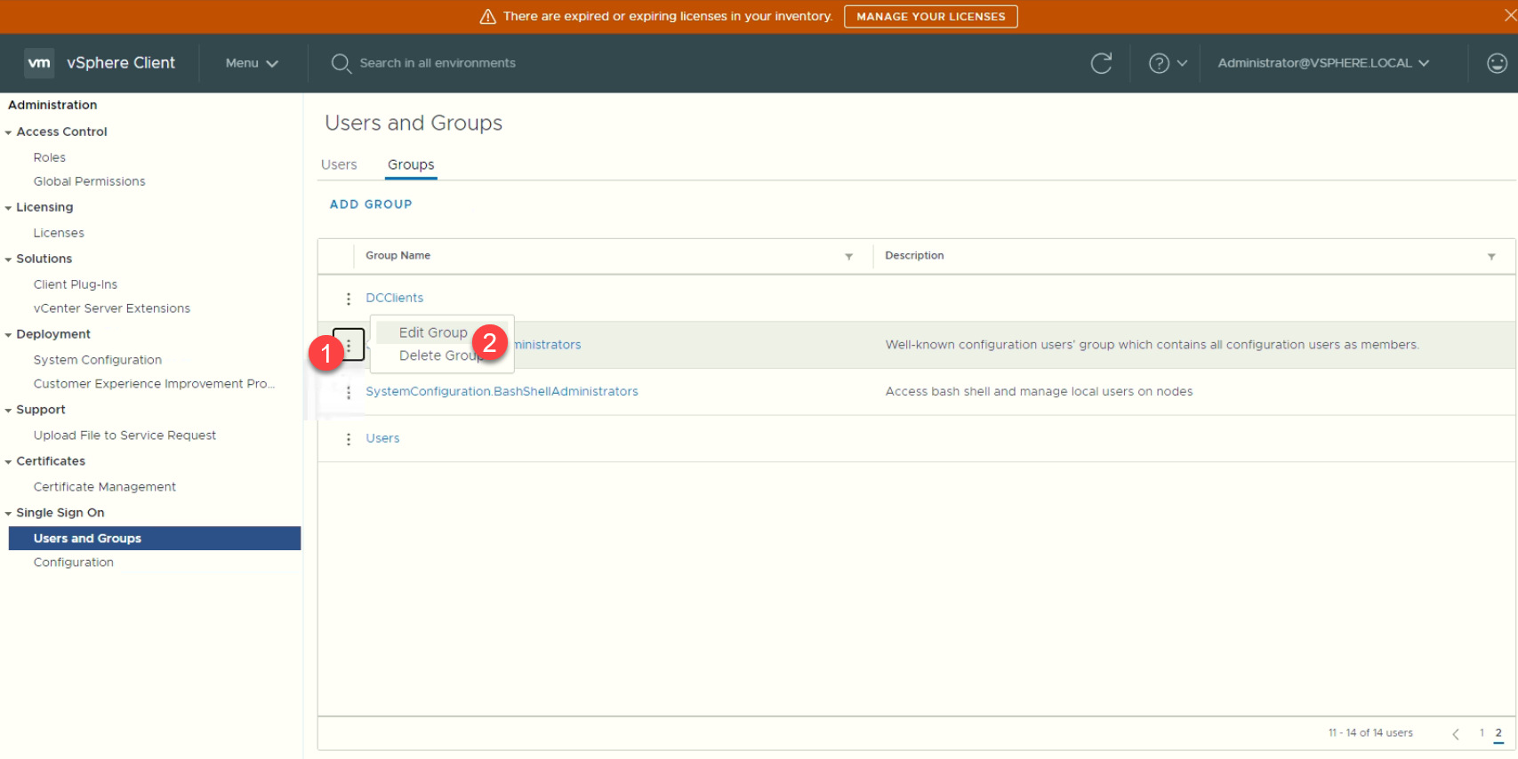
Task: Open the Menu dropdown
Action: (252, 63)
